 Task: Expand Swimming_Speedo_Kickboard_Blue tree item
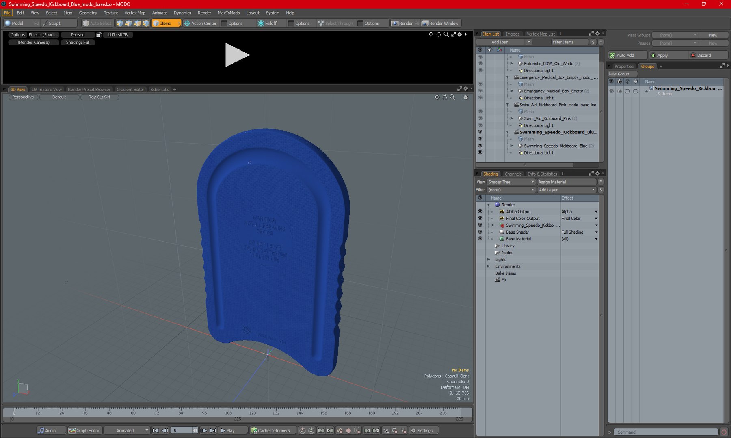512,146
